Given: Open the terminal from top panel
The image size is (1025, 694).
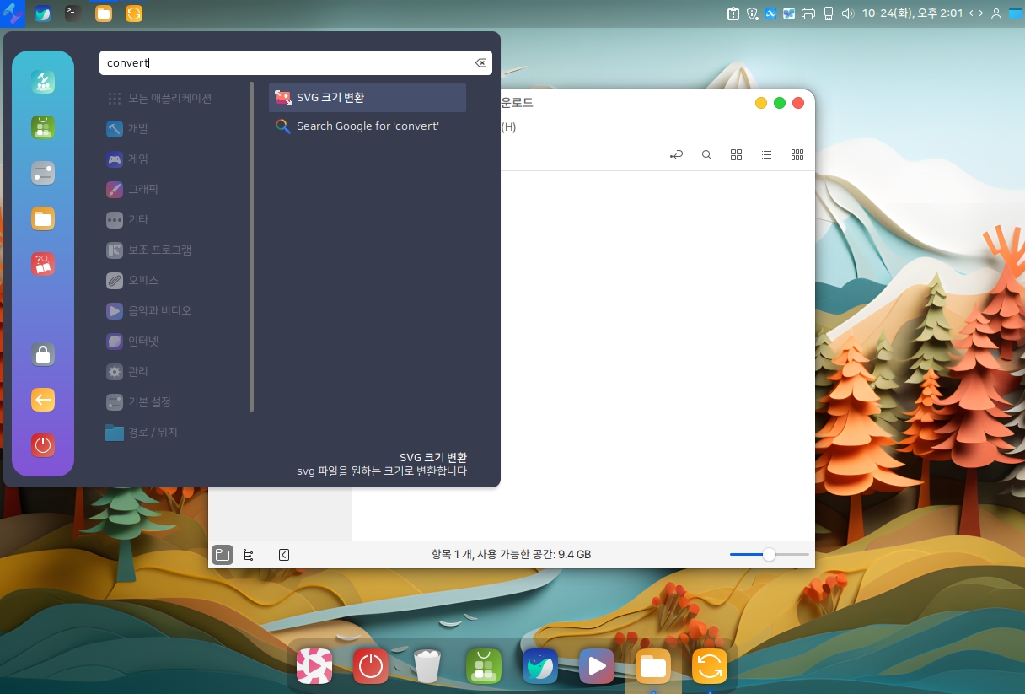Looking at the screenshot, I should click(x=73, y=13).
